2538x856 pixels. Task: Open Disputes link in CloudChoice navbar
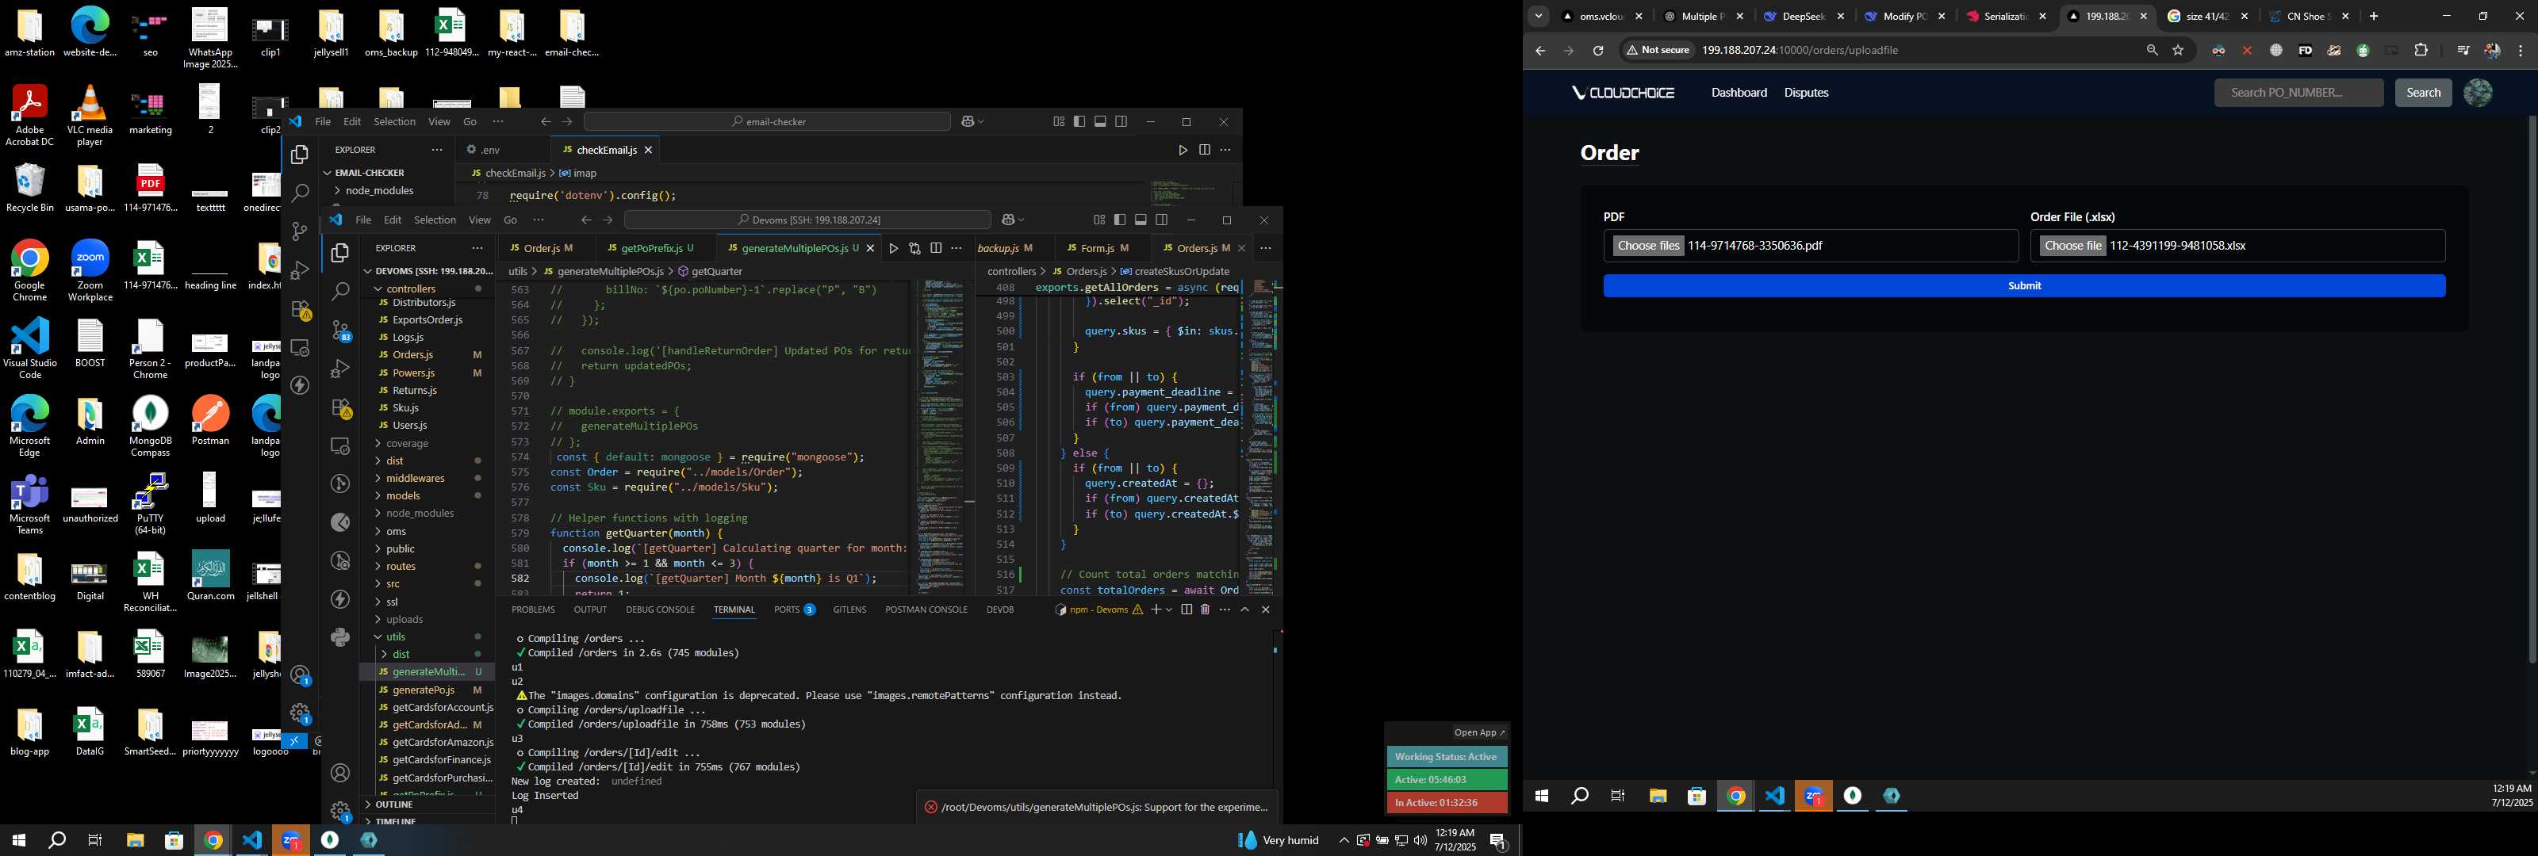(x=1806, y=93)
